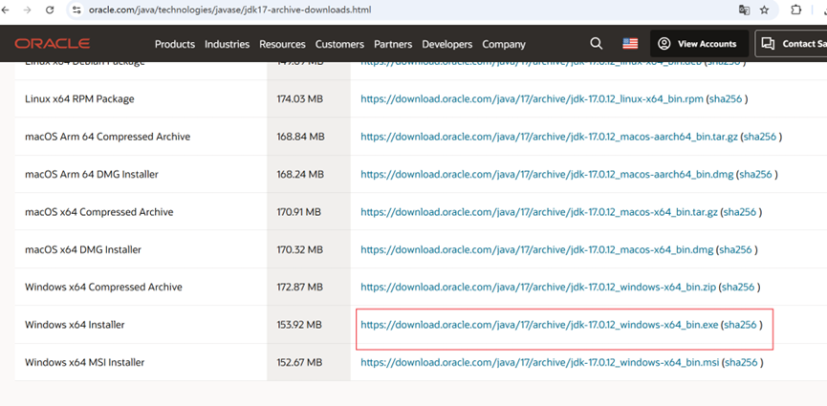The height and width of the screenshot is (406, 827).
Task: Reload the page with refresh icon
Action: [50, 10]
